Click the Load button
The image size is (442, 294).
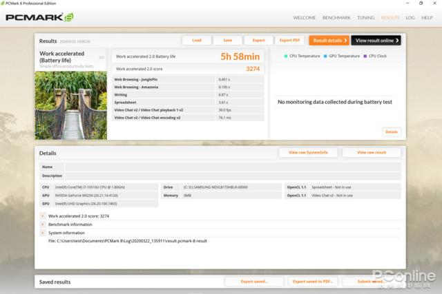tap(197, 41)
